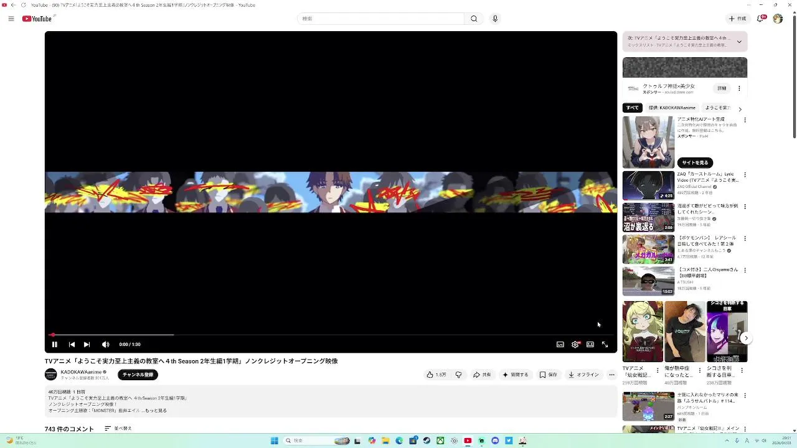This screenshot has width=797, height=448.
Task: Open the KADOKAWAanime channel avatar
Action: click(x=51, y=375)
